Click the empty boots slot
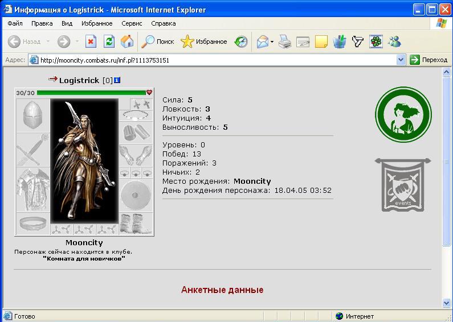The width and height of the screenshot is (453, 322). pos(136,224)
